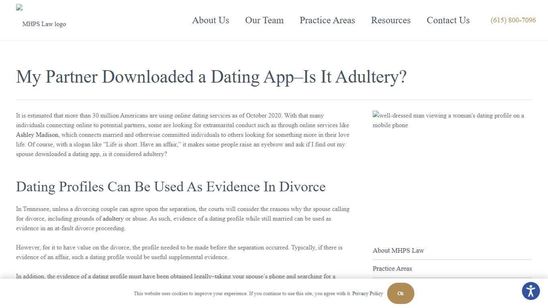
Task: Expand the About MHPS Law sidebar section
Action: (x=398, y=250)
